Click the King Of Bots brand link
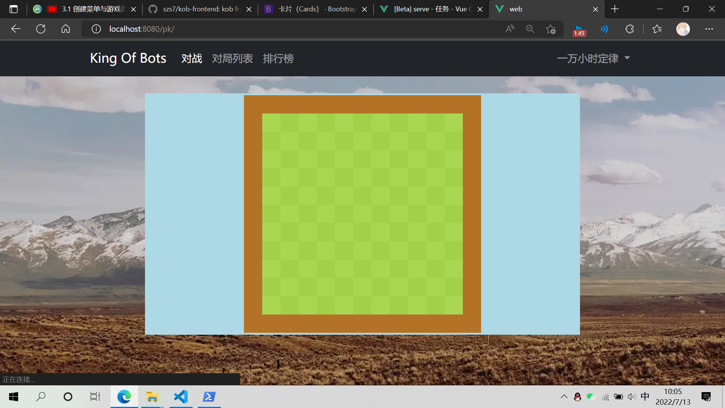 (x=128, y=58)
